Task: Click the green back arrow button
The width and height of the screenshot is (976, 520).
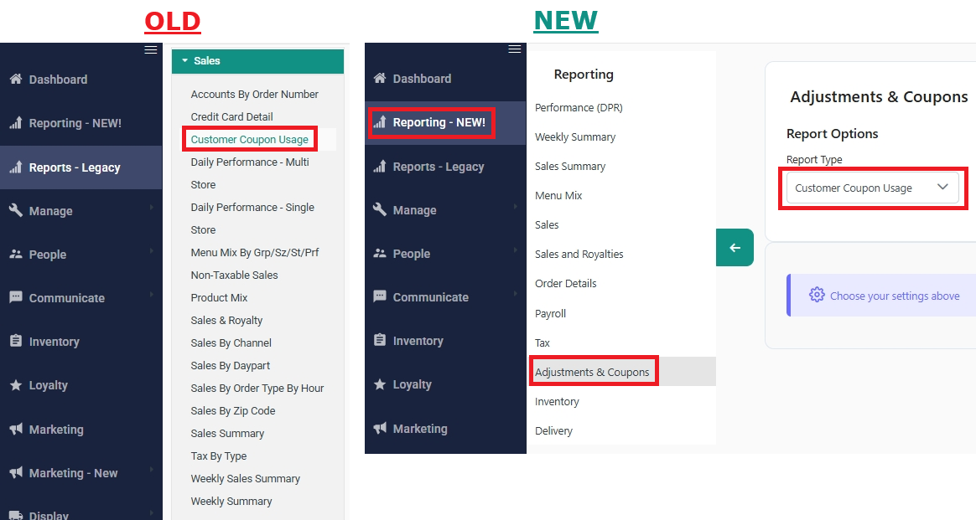Action: 735,248
